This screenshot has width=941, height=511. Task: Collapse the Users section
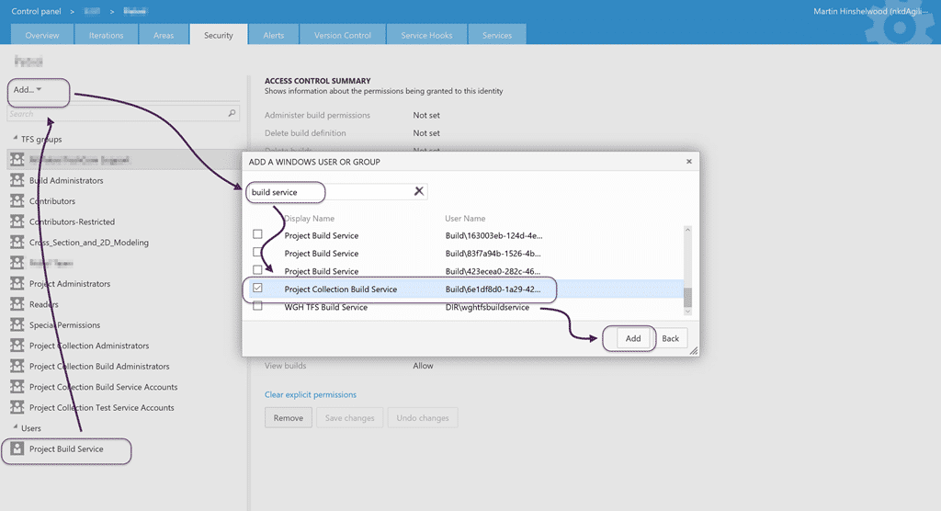[15, 427]
